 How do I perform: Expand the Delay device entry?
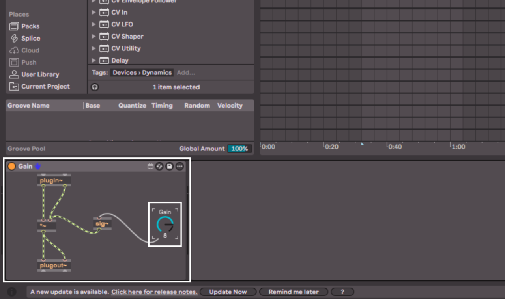[94, 61]
